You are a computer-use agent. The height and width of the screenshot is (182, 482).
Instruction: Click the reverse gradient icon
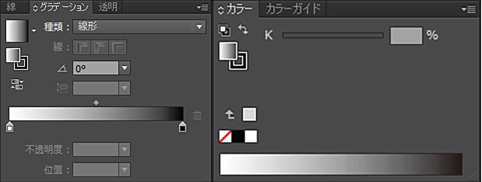17,84
